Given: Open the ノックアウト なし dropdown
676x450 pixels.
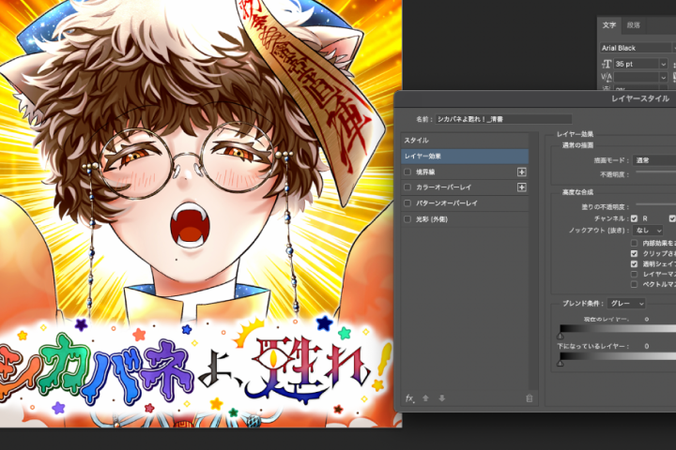Looking at the screenshot, I should (x=649, y=230).
